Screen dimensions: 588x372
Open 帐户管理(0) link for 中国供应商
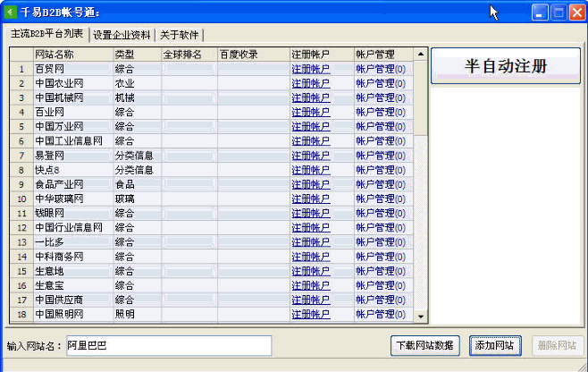click(x=381, y=300)
